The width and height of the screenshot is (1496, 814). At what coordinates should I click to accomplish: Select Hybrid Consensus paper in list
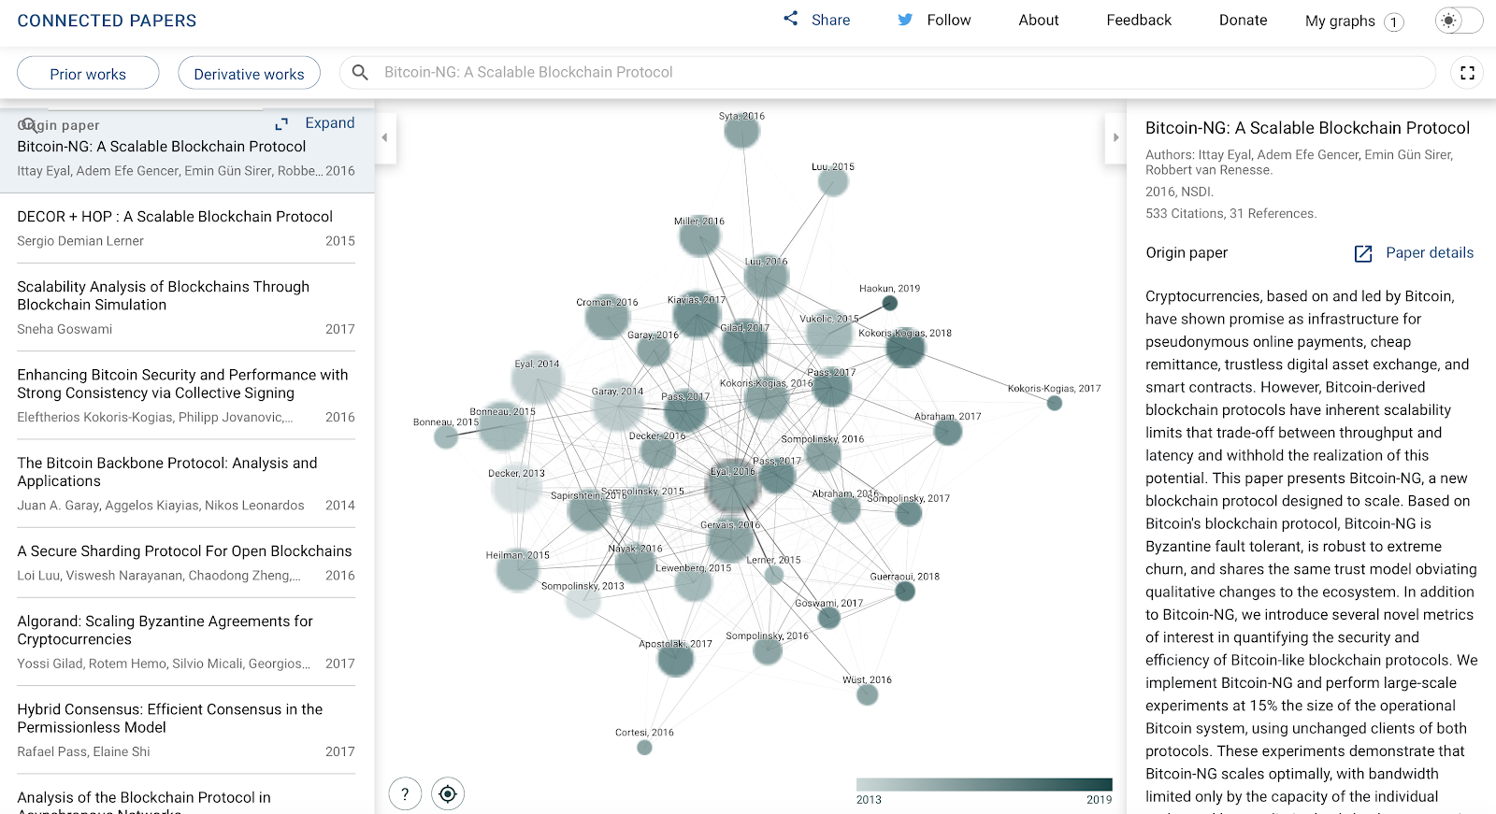click(x=186, y=730)
